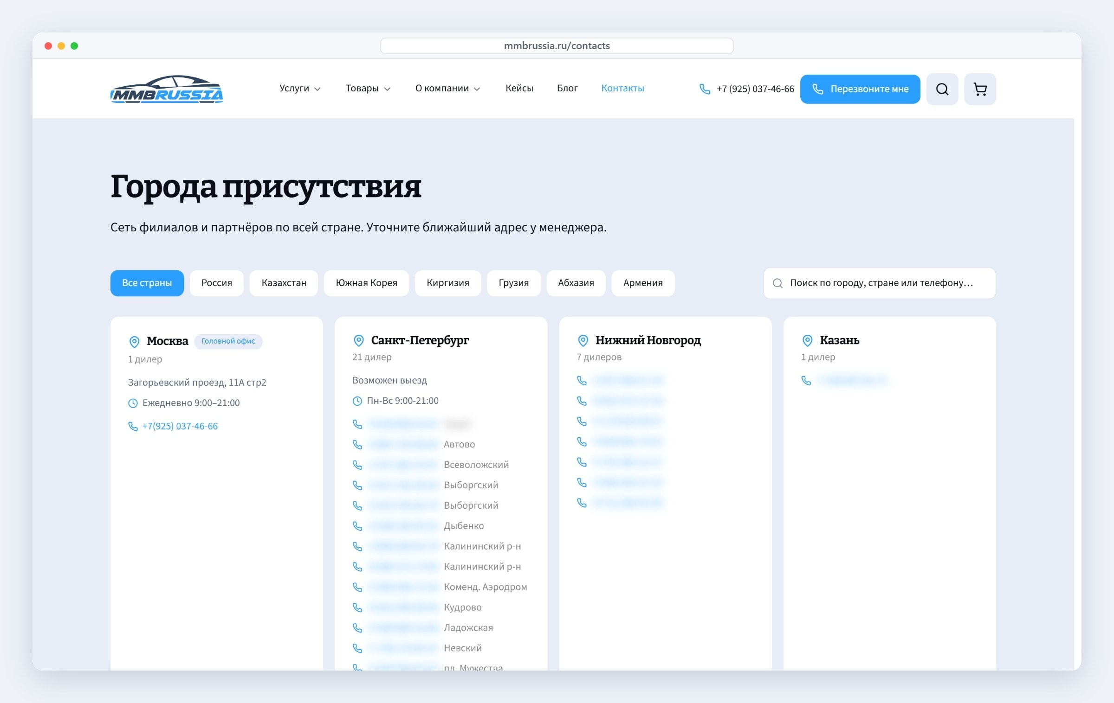The height and width of the screenshot is (703, 1114).
Task: Click the phone icon on the Дыбенко row
Action: click(x=357, y=526)
